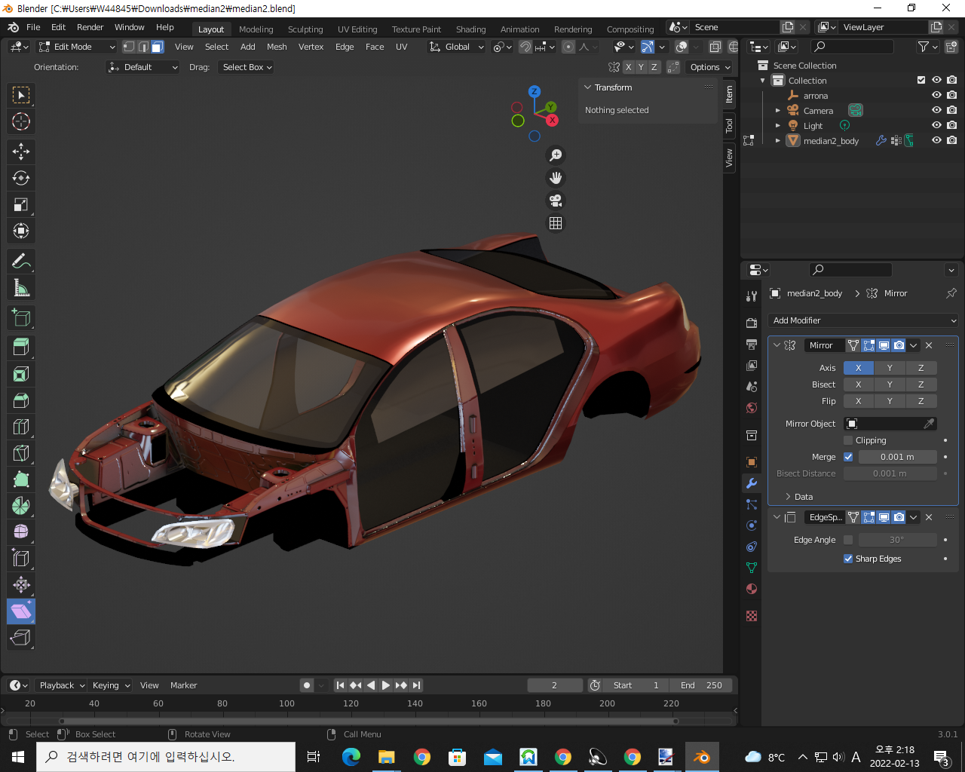Select the Bevel tool
The height and width of the screenshot is (772, 965).
tap(21, 400)
